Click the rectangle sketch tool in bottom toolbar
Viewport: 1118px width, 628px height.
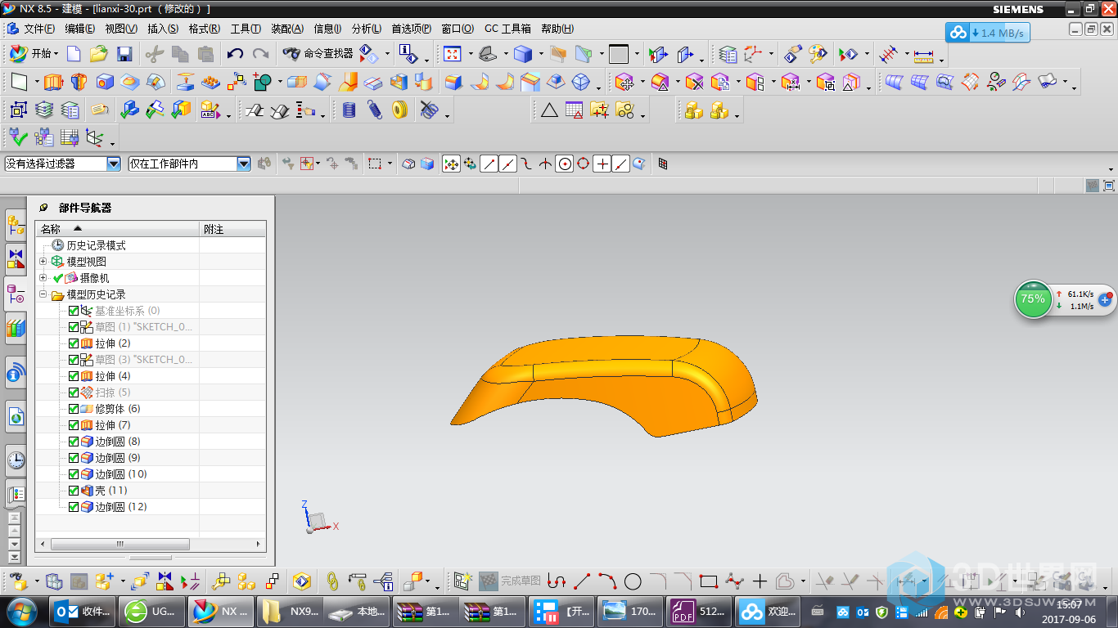(709, 581)
